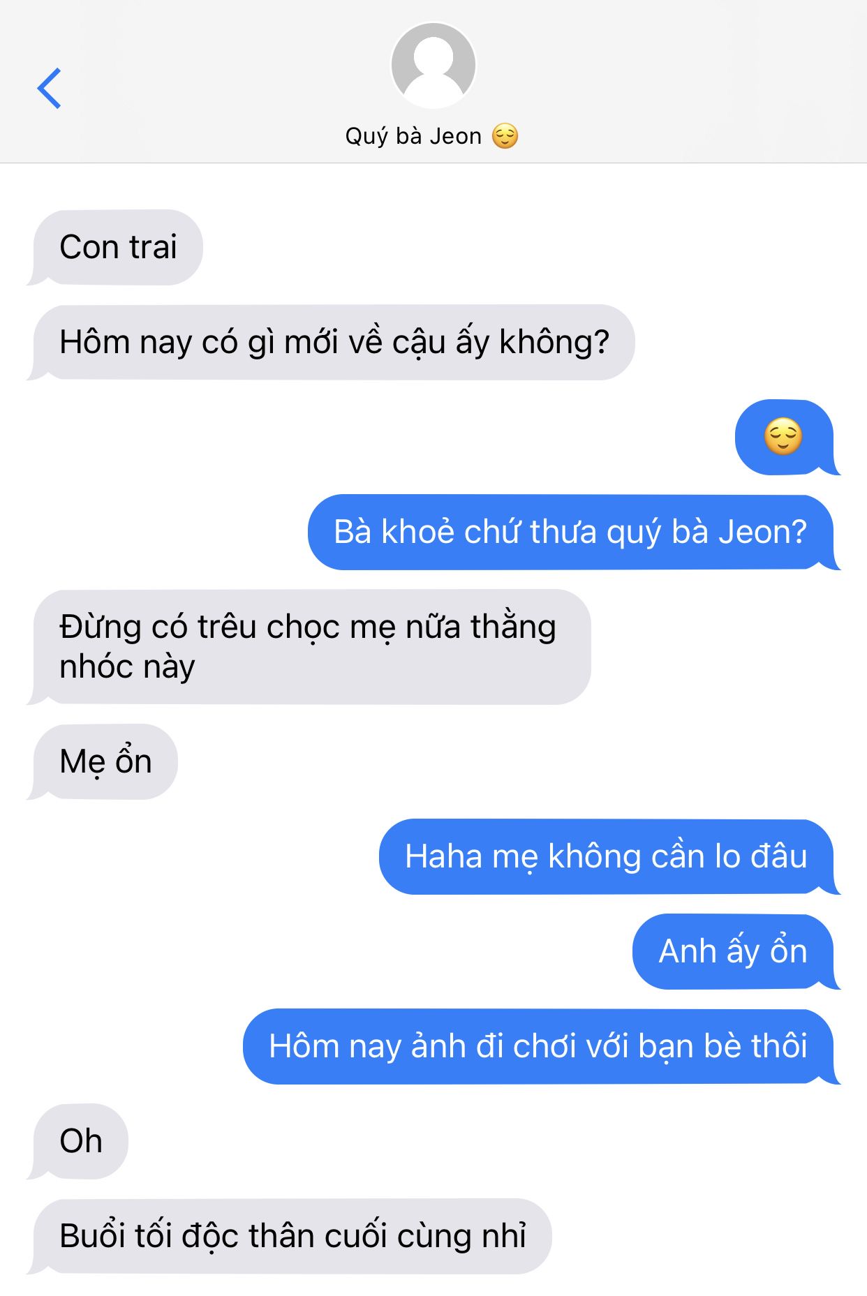Tap the 'Con trai' message bubble
Screen dimensions: 867x1296
115,248
